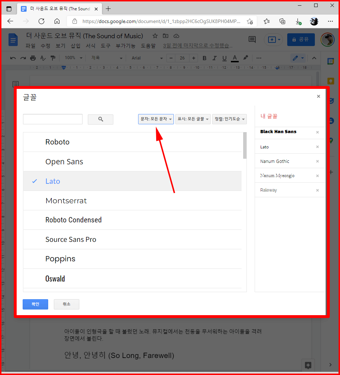Collapse the menus with chevron up

[x=314, y=58]
